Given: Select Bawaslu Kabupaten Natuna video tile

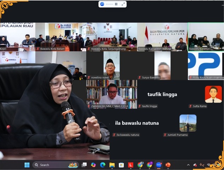Looking at the screenshot, I should pos(162,37).
